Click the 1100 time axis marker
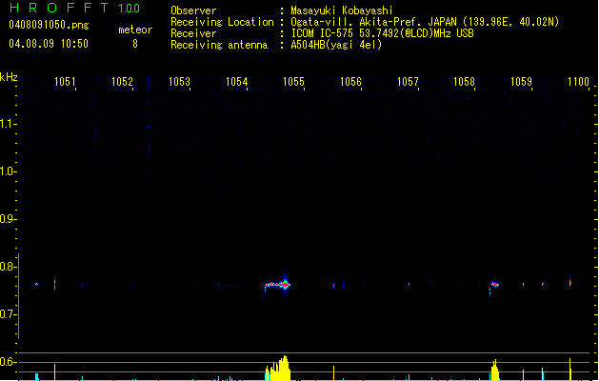 coord(578,82)
